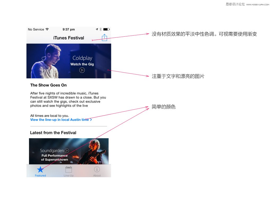272x204 pixels.
Task: Click the '注重于文字和漂亮的图片' annotation label
Action: [178, 76]
